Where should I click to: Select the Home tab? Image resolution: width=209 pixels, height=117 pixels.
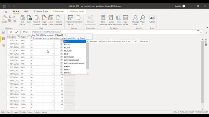tap(16, 12)
